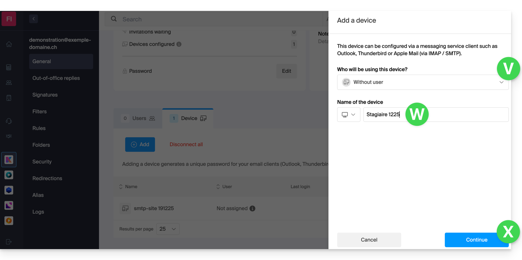Screen dimensions: 522x260
Task: Open the 'Without user' dropdown
Action: click(422, 82)
